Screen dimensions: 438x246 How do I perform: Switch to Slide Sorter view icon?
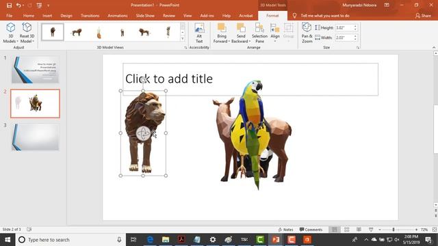[347, 230]
